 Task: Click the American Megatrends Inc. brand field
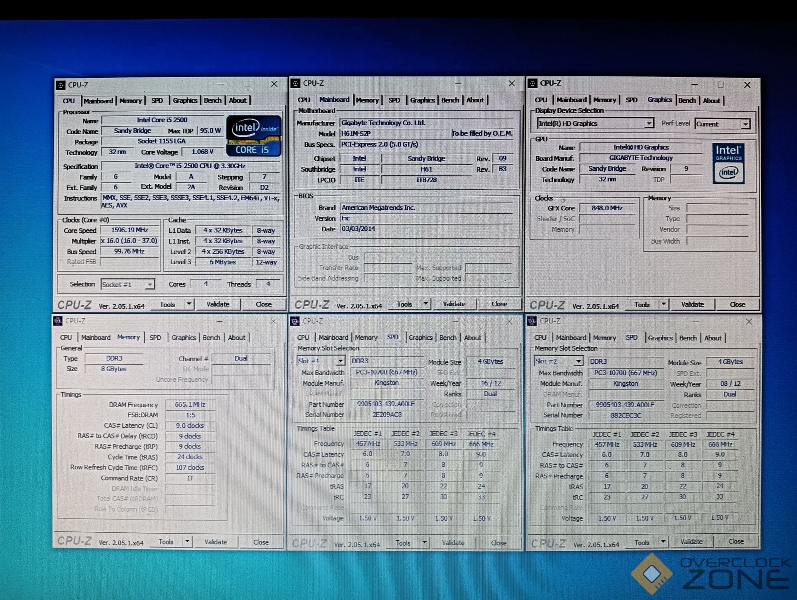pyautogui.click(x=426, y=208)
